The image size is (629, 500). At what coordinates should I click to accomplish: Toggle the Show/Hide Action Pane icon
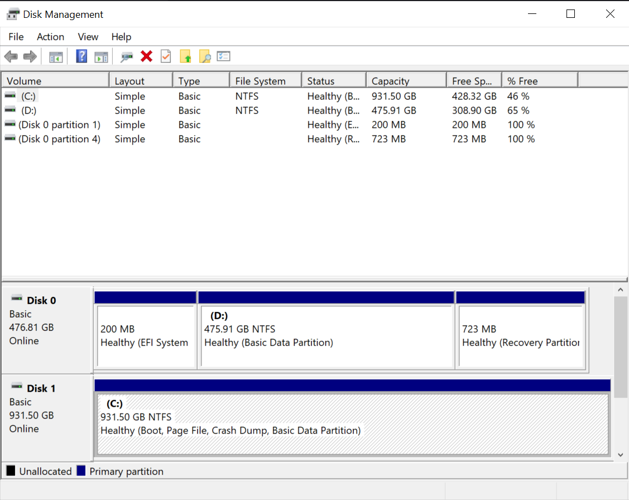pyautogui.click(x=101, y=57)
